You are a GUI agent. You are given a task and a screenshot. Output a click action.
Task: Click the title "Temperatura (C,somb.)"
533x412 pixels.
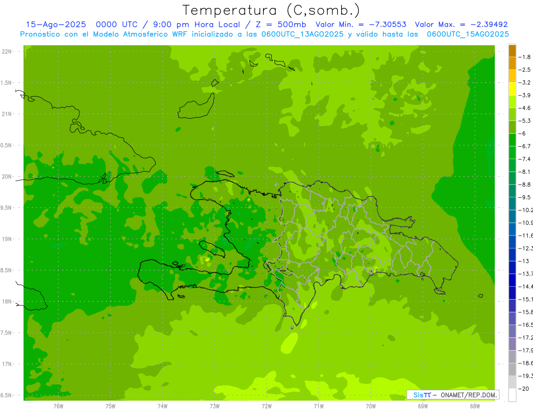271,10
